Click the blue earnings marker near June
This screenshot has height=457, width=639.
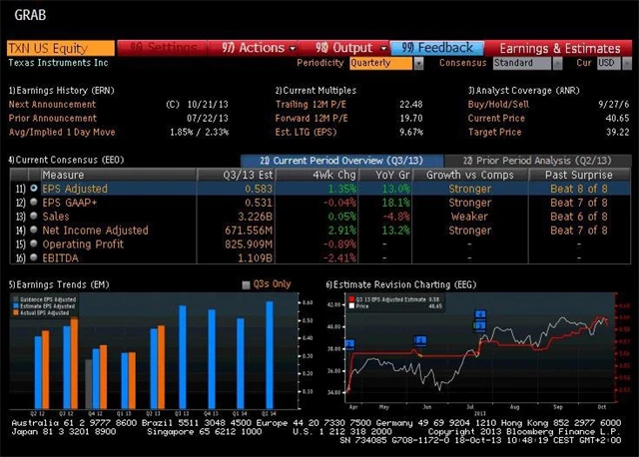tap(420, 340)
